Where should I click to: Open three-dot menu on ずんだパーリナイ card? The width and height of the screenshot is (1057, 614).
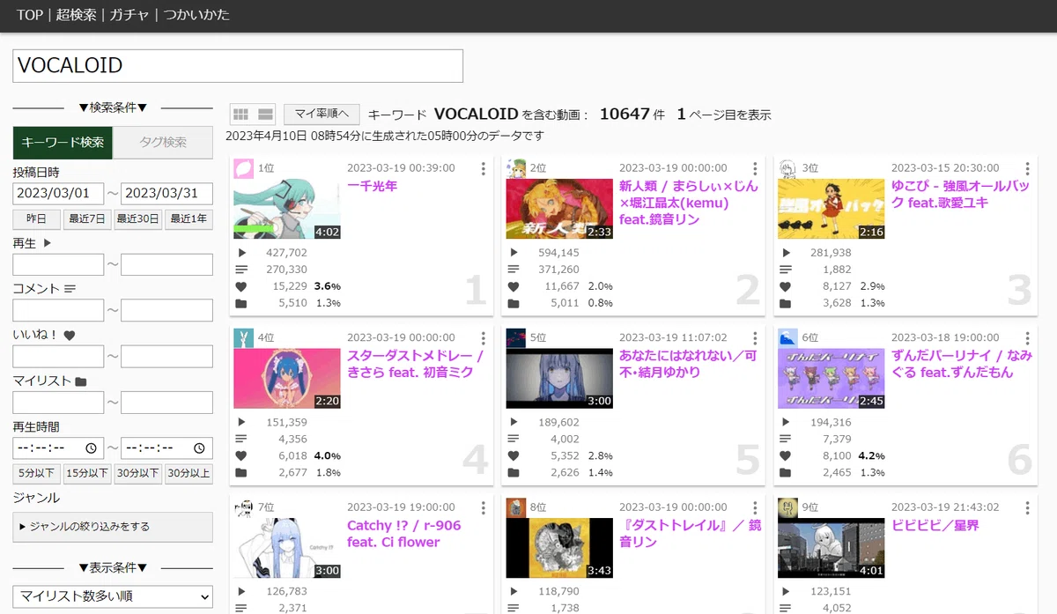[1027, 338]
